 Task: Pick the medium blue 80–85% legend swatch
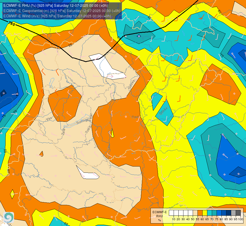point(224,213)
